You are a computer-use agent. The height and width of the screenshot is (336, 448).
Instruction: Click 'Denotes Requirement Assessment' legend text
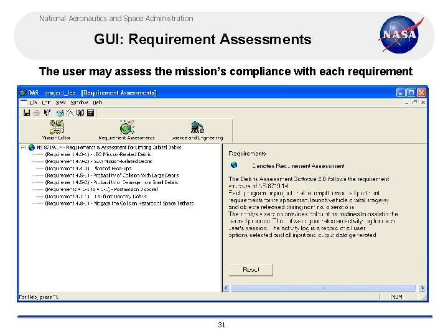coord(298,166)
